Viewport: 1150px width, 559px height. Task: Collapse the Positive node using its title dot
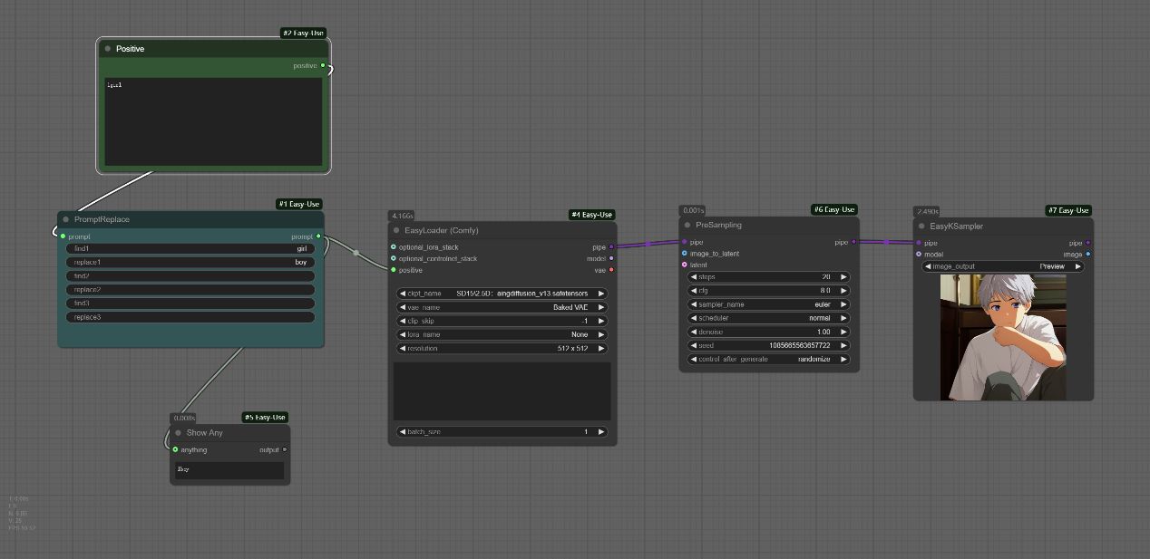point(108,49)
